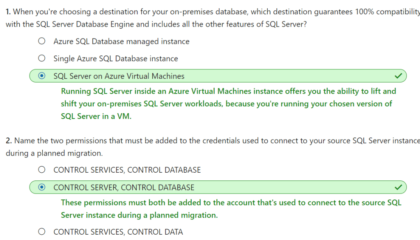The height and width of the screenshot is (240, 420).
Task: Click the green explanation about lift and shift workloads
Action: [228, 104]
